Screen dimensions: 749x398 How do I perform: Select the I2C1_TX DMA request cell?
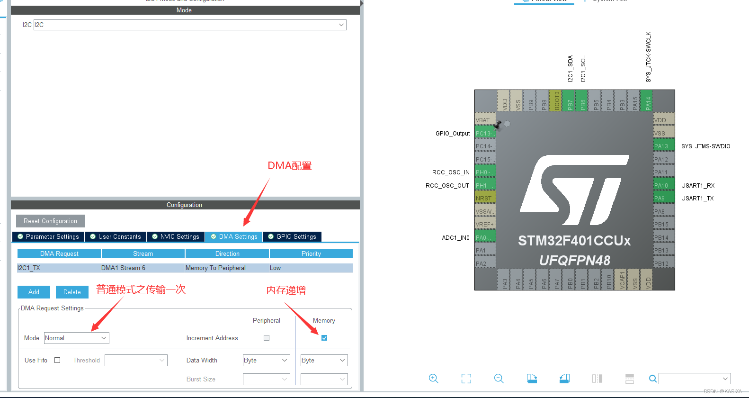pos(59,268)
